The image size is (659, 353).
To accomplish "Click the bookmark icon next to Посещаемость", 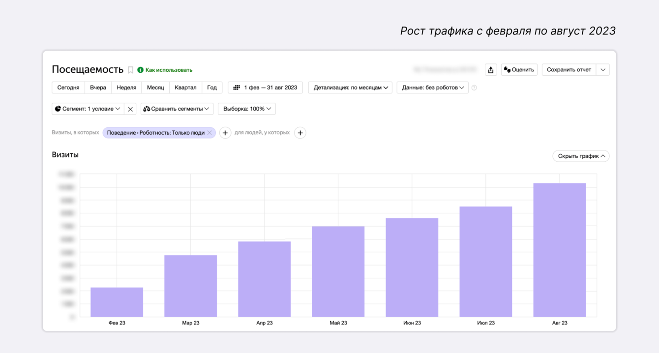I will (x=130, y=70).
